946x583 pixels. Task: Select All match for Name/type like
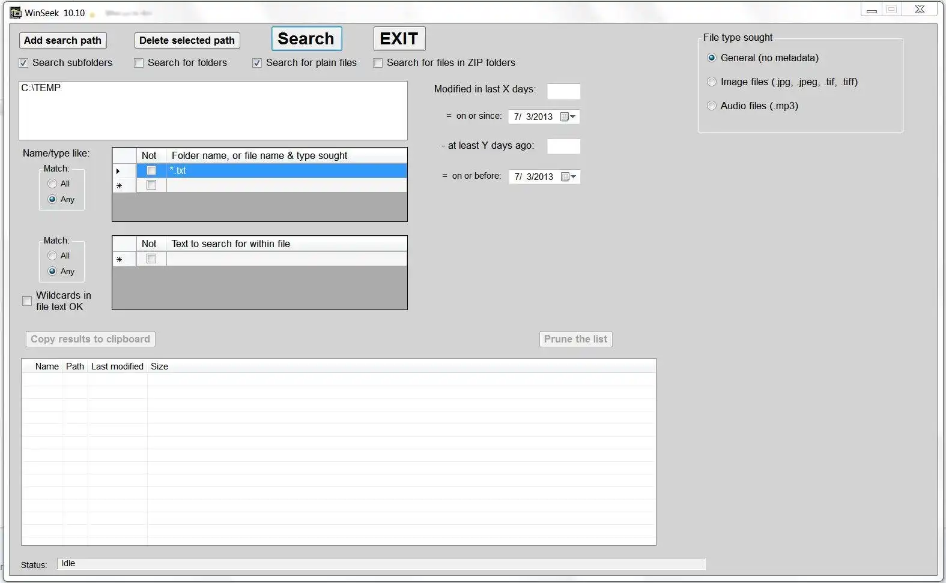(52, 184)
